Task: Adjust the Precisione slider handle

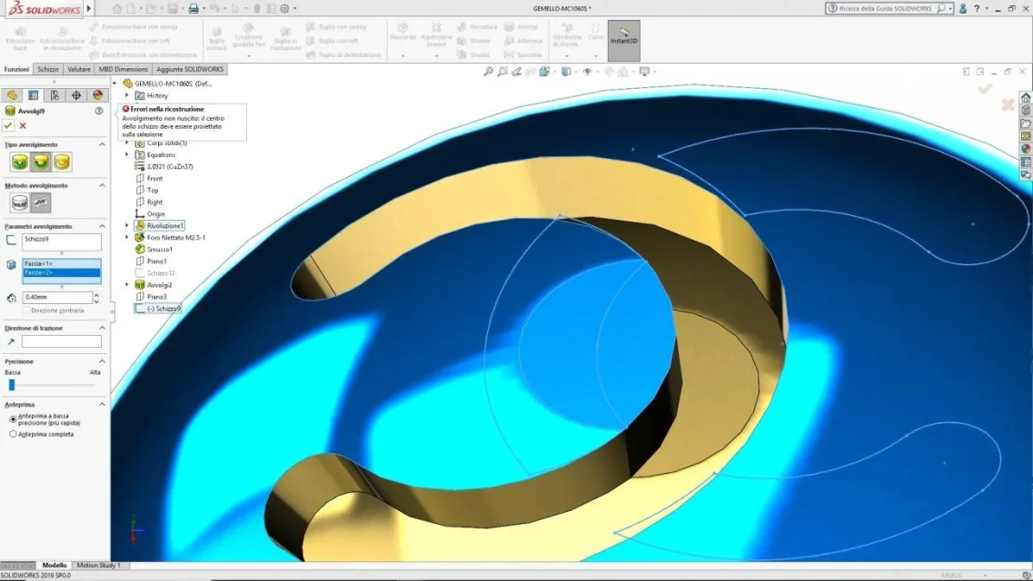Action: 11,385
